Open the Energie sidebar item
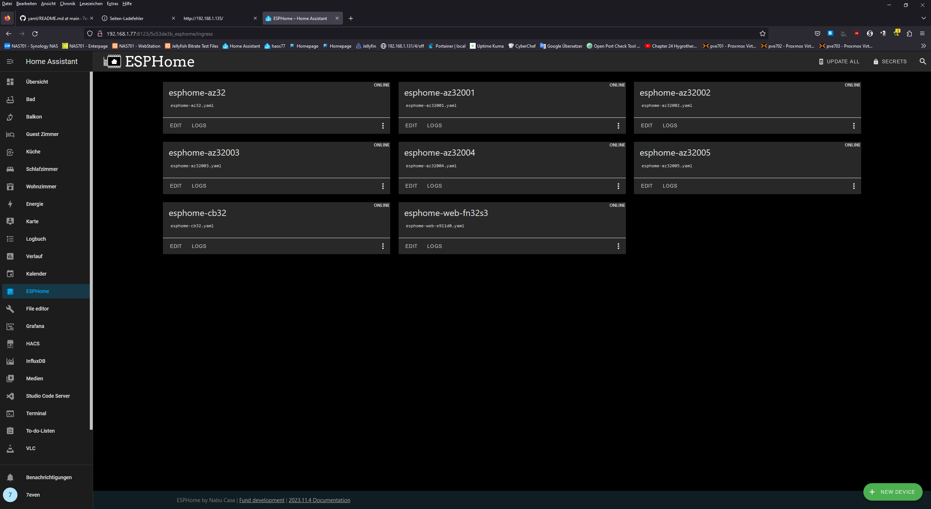931x509 pixels. tap(35, 204)
